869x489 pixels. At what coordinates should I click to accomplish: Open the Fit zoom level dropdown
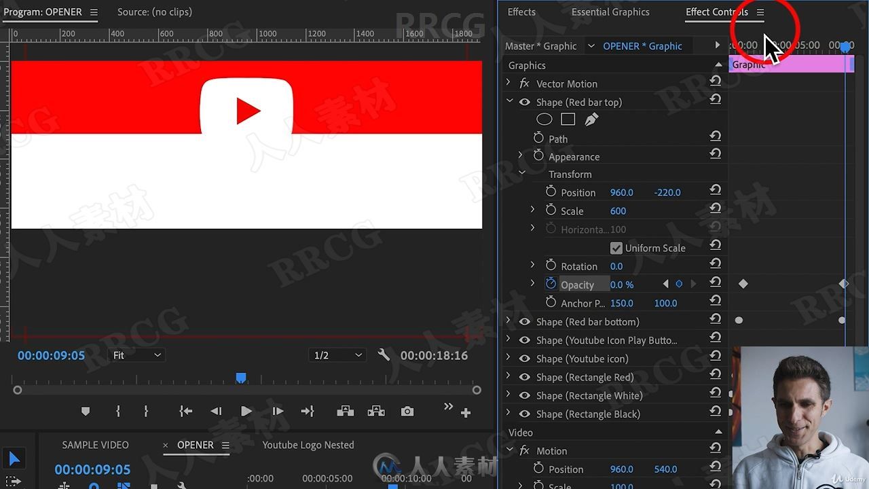click(136, 355)
